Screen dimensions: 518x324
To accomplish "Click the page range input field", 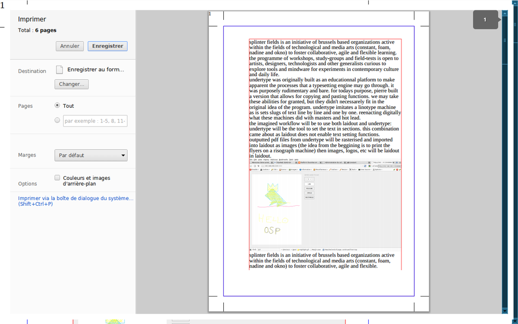I will click(95, 121).
